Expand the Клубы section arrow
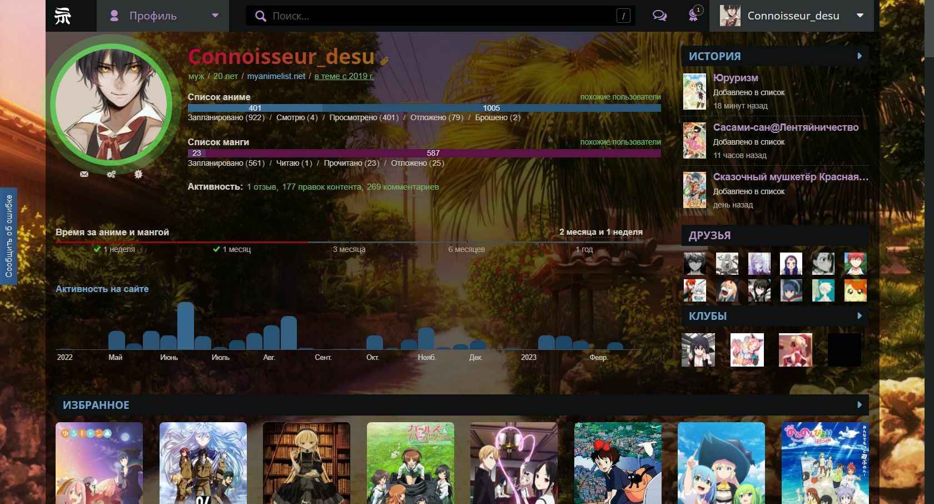The width and height of the screenshot is (934, 504). click(859, 316)
